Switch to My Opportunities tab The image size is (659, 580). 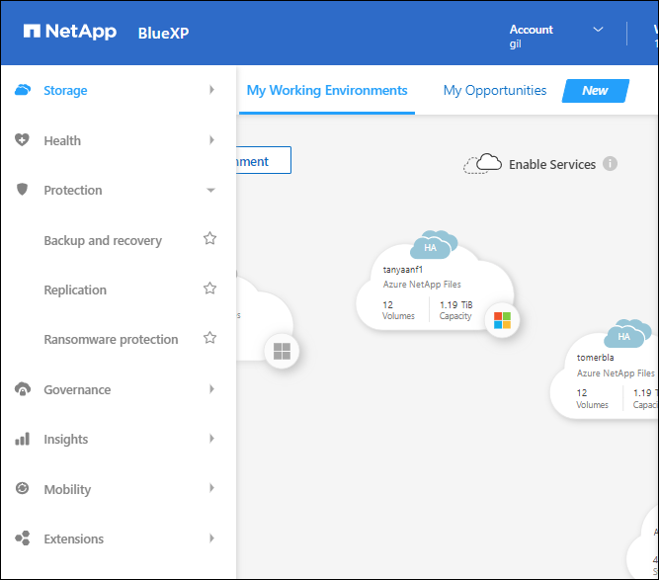pos(494,90)
